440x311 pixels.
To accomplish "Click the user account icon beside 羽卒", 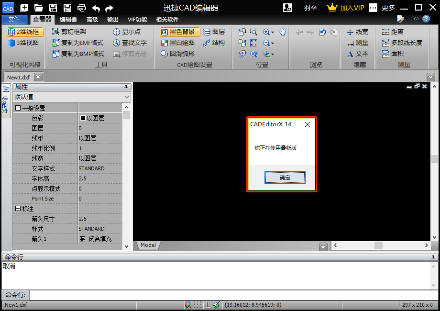I will coord(287,8).
